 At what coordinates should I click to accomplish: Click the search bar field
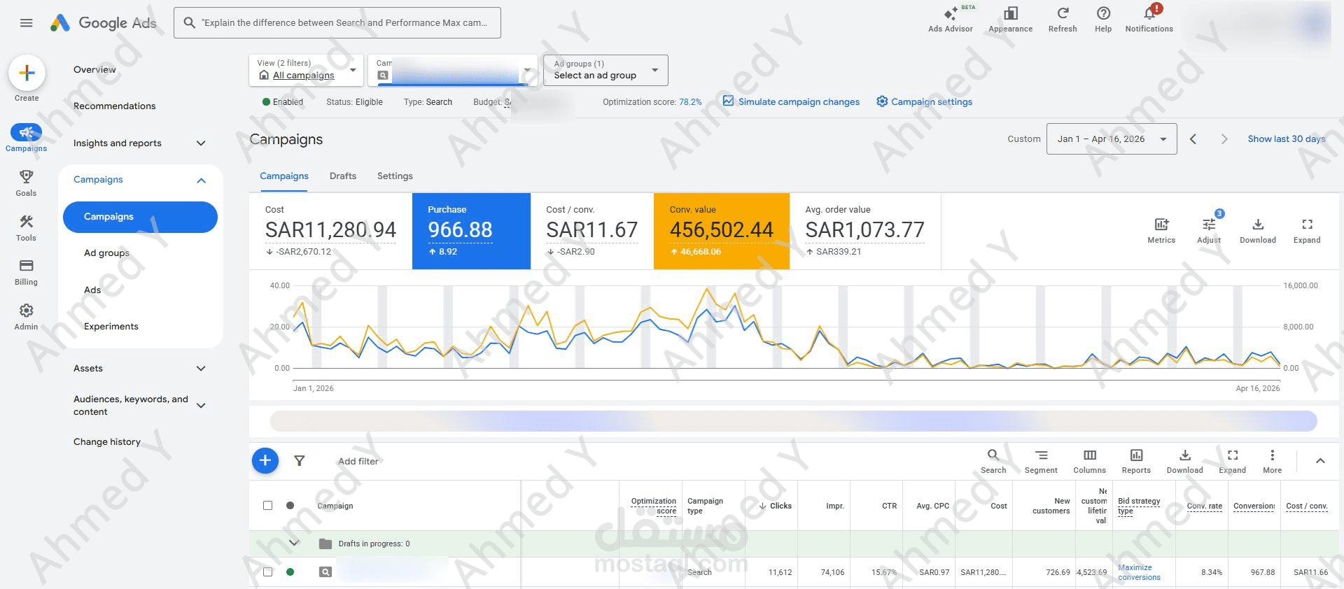coord(337,23)
